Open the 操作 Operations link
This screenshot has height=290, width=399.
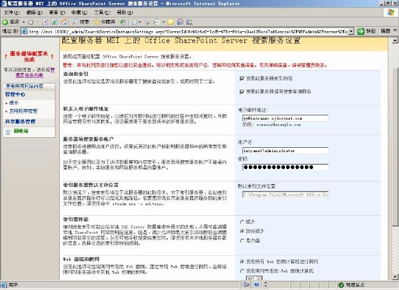14,103
